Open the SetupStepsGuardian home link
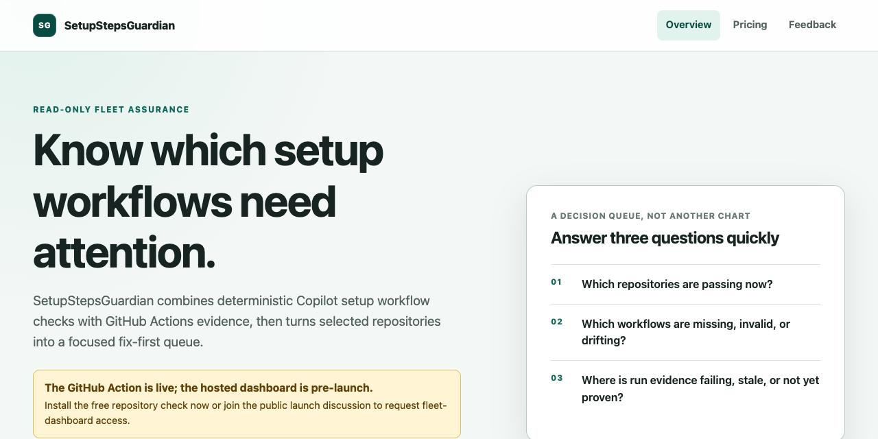Screen dimensions: 878x439 pos(104,25)
